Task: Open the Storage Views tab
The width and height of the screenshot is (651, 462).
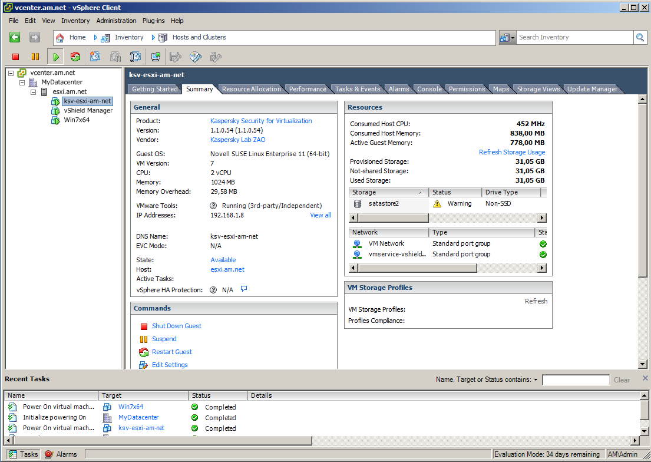Action: pyautogui.click(x=538, y=89)
